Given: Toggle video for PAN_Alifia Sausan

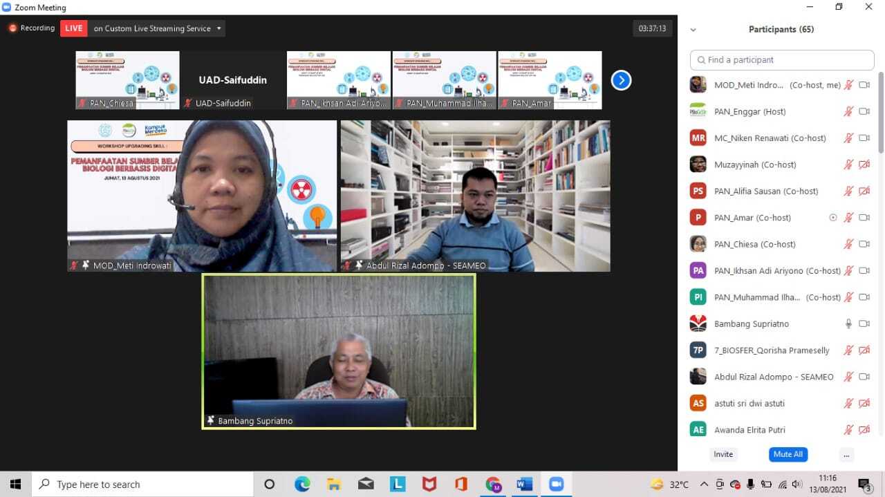Looking at the screenshot, I should (864, 191).
